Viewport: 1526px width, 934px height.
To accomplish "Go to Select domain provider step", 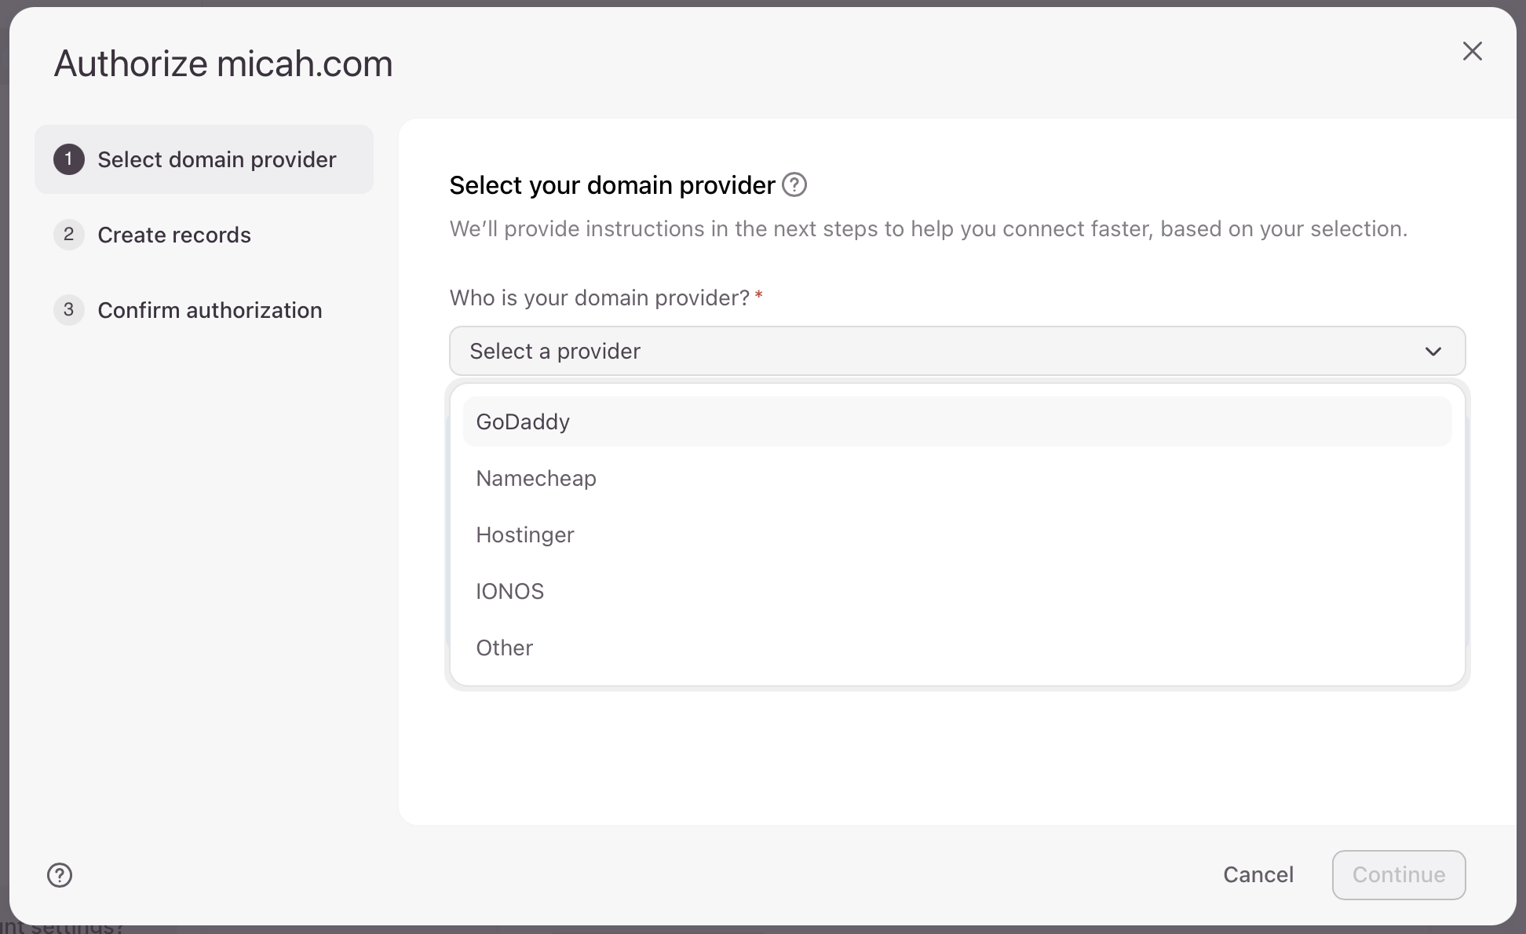I will 217,159.
